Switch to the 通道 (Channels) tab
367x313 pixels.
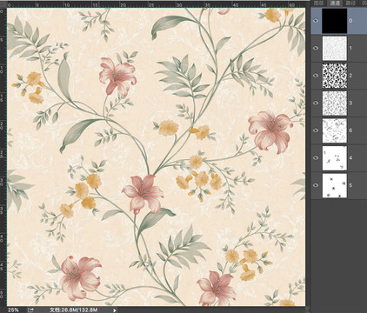[x=335, y=3]
